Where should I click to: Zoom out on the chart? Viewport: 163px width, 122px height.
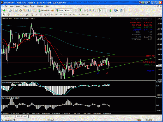94,10
